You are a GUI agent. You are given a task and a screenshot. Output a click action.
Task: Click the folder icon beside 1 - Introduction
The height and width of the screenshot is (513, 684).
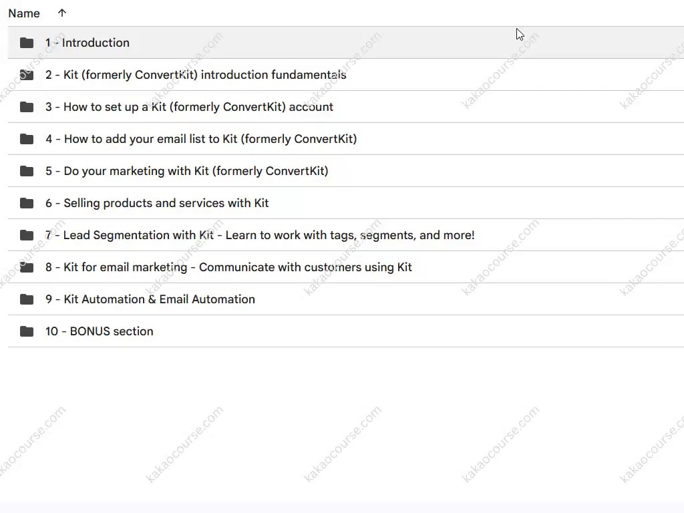point(27,43)
